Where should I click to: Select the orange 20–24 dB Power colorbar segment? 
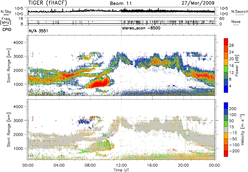point(226,56)
